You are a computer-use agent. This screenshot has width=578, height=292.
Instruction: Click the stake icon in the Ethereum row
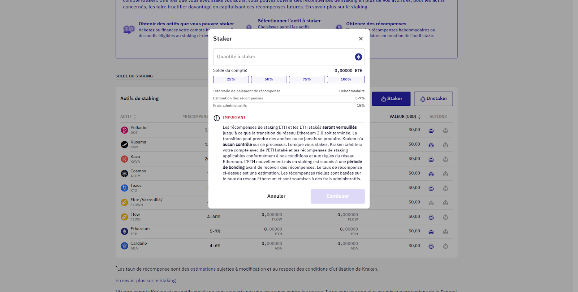coord(431,231)
